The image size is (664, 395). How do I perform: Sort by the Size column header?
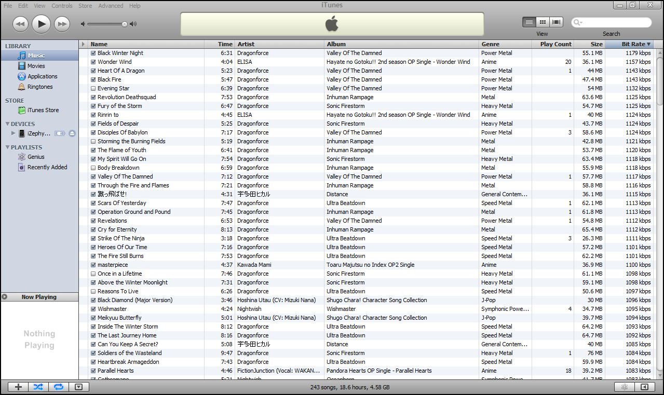point(590,44)
